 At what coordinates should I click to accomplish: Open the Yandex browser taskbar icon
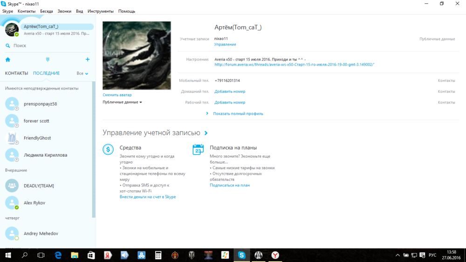click(x=275, y=255)
